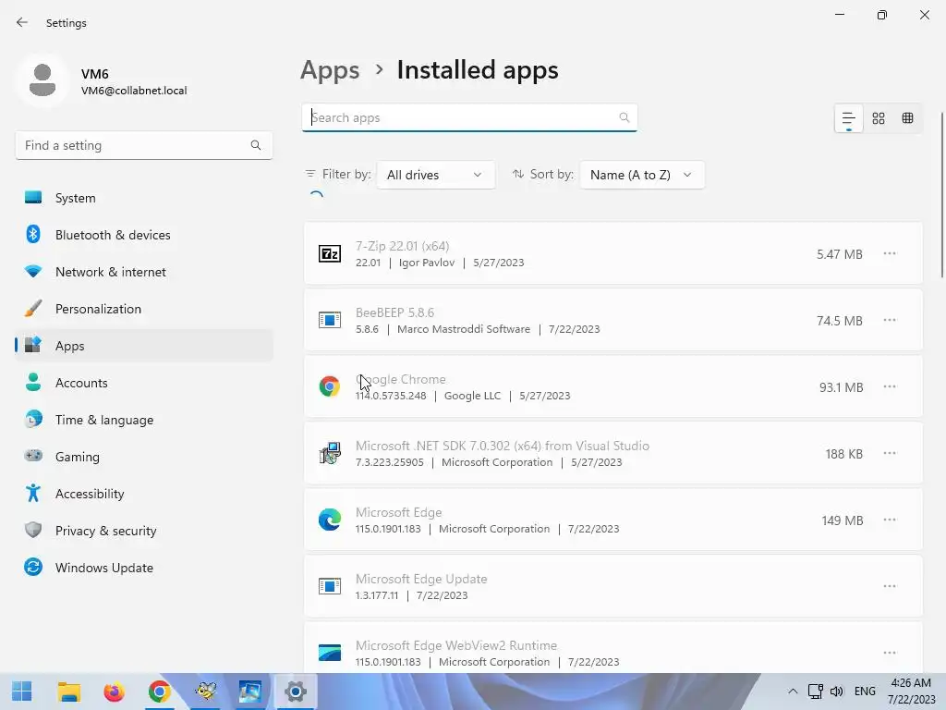Open more options for 7-Zip 22.01
This screenshot has height=710, width=946.
coord(890,253)
